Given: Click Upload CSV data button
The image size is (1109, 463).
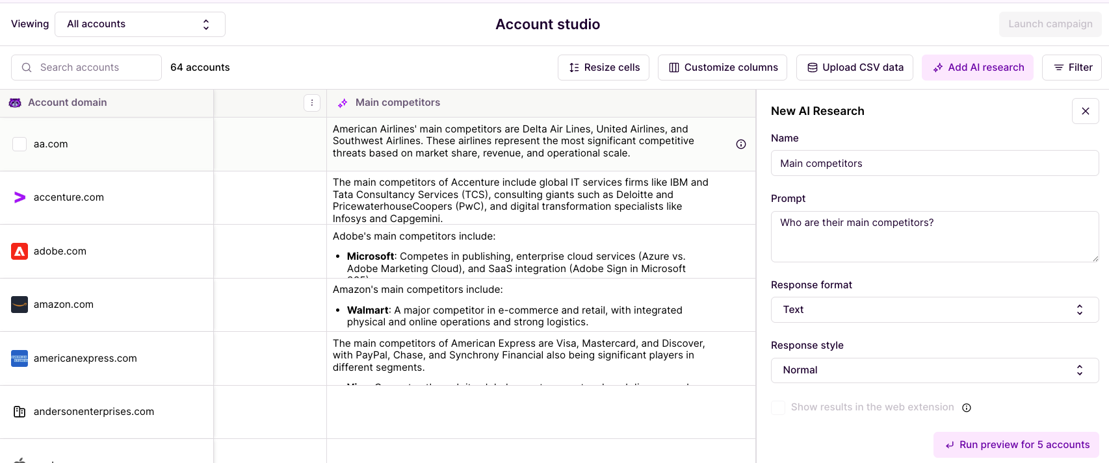Looking at the screenshot, I should tap(855, 68).
